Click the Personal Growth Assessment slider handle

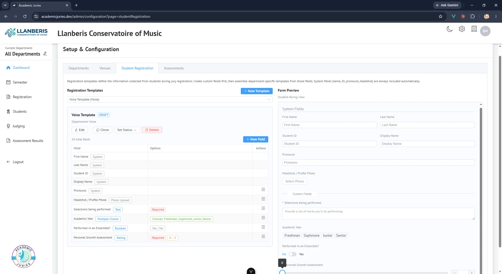[x=282, y=272]
